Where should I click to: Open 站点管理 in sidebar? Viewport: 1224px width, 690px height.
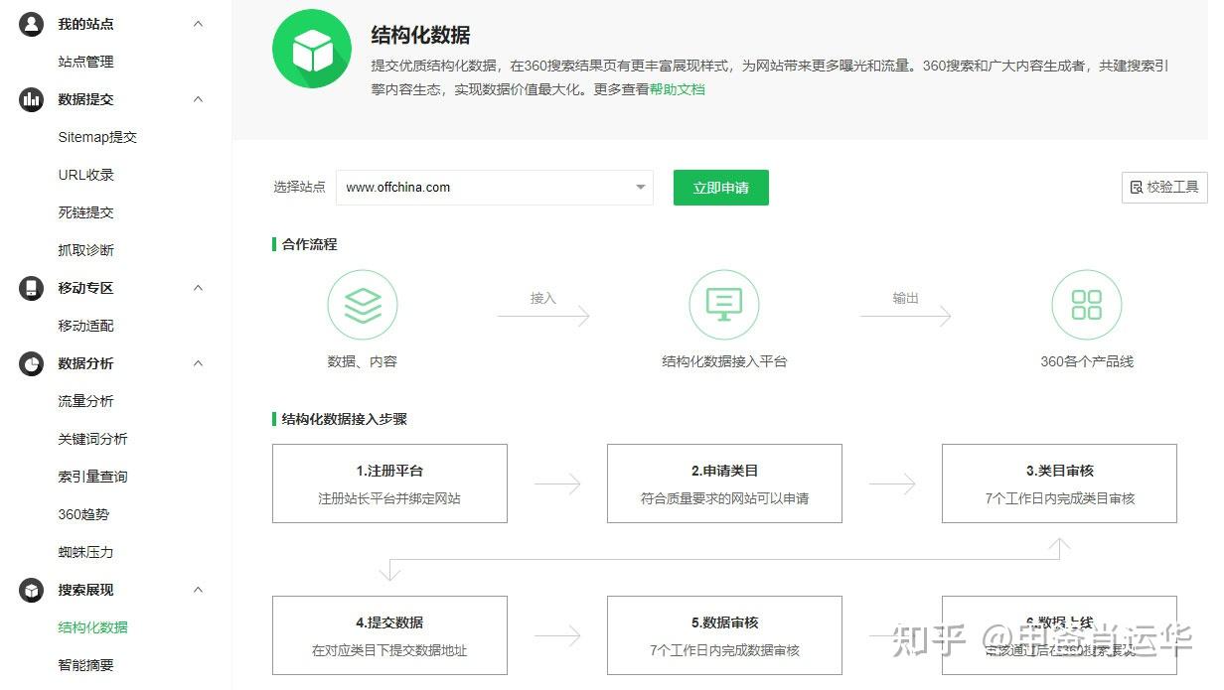[85, 62]
